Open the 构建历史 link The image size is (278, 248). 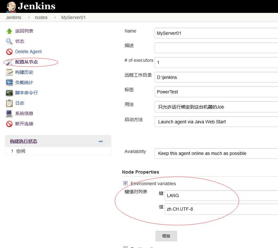click(x=24, y=72)
